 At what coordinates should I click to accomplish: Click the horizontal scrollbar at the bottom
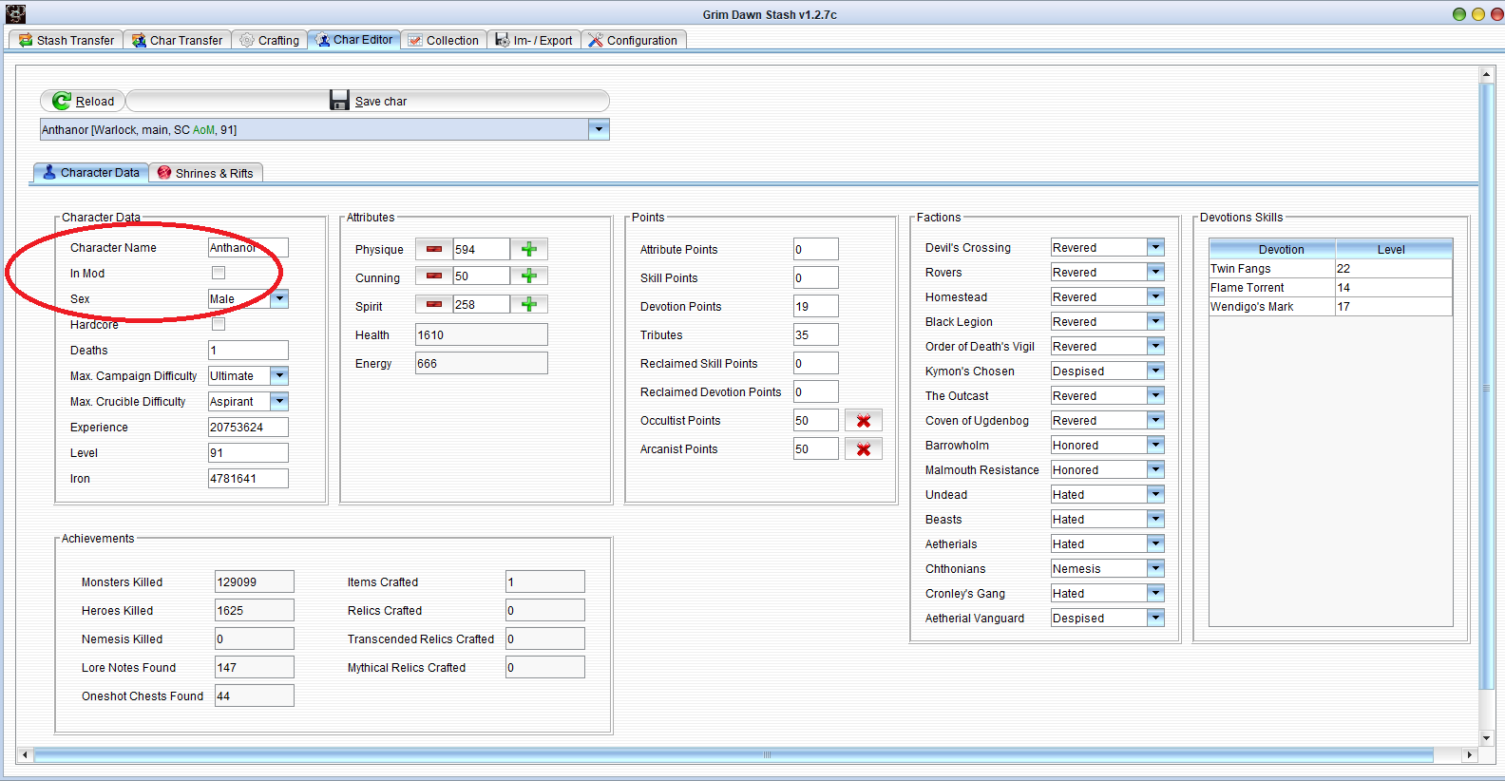(x=732, y=755)
